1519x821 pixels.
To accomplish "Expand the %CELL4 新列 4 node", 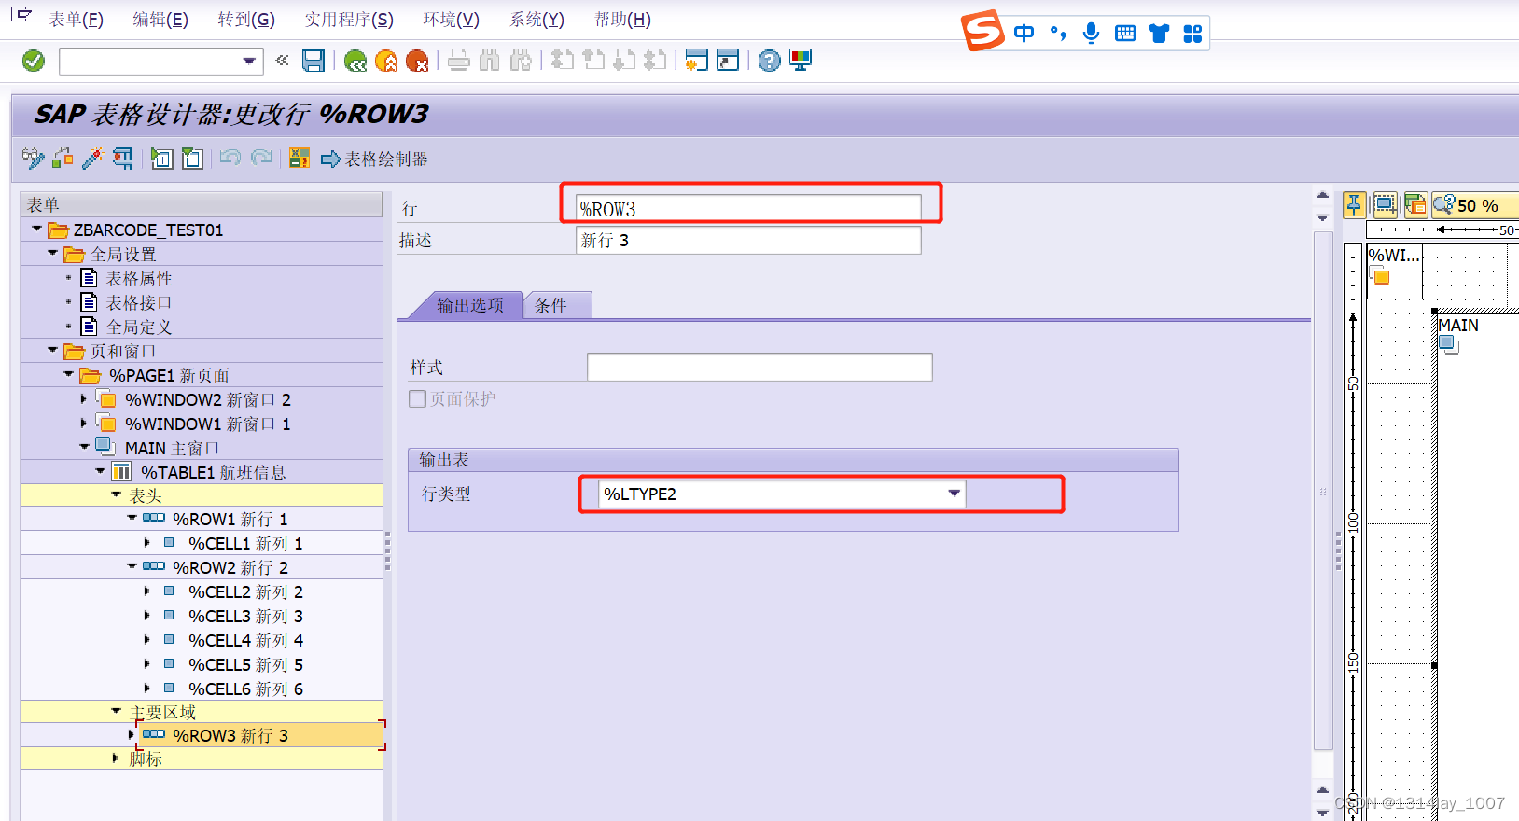I will point(147,640).
